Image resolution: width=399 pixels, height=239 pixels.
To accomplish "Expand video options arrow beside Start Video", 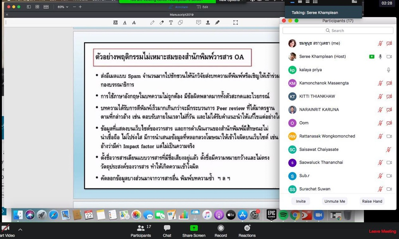I will 20,229.
